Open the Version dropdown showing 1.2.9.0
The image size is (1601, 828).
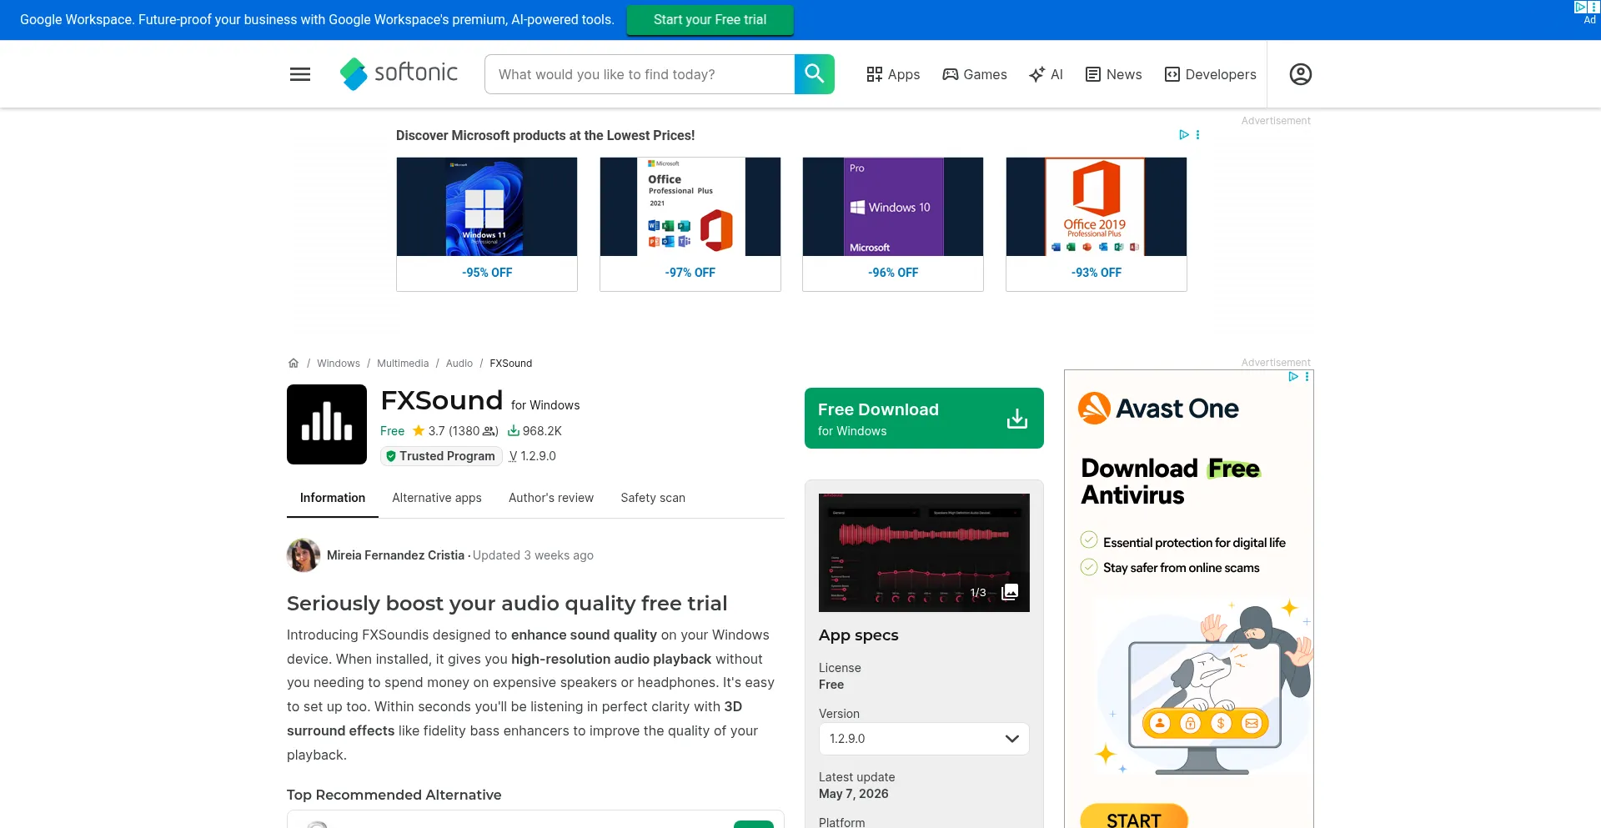pyautogui.click(x=924, y=739)
